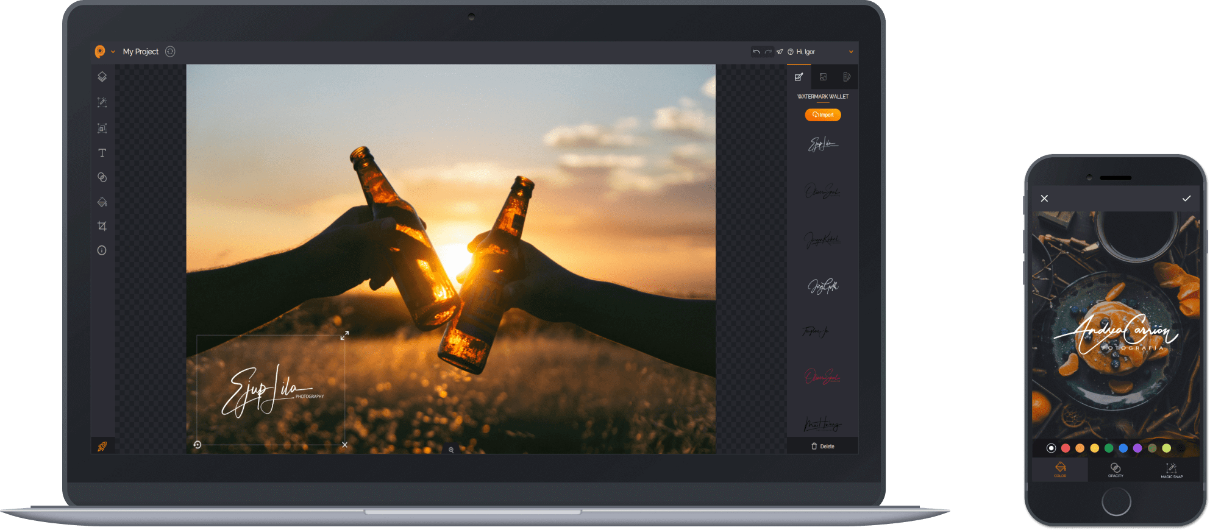Select the MAGIC SNAP tab on phone
The width and height of the screenshot is (1210, 530).
1172,469
